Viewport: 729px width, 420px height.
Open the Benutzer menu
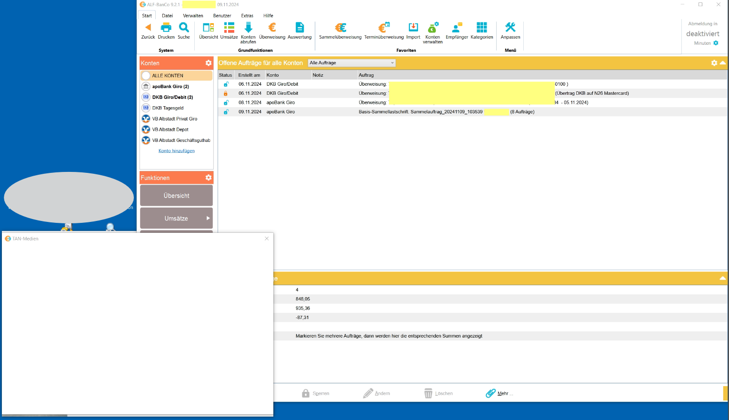(x=222, y=16)
